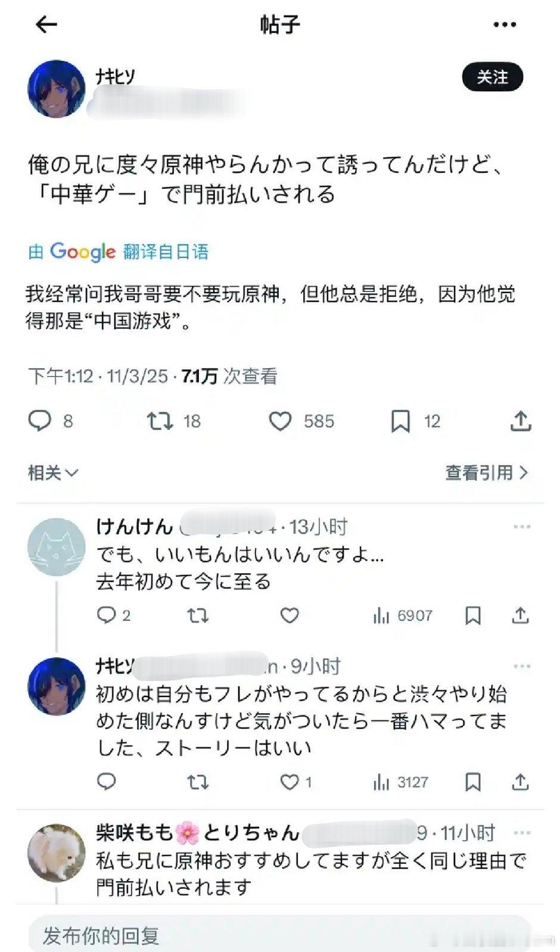Expand the 相关 sort dropdown
The width and height of the screenshot is (560, 952).
[53, 473]
